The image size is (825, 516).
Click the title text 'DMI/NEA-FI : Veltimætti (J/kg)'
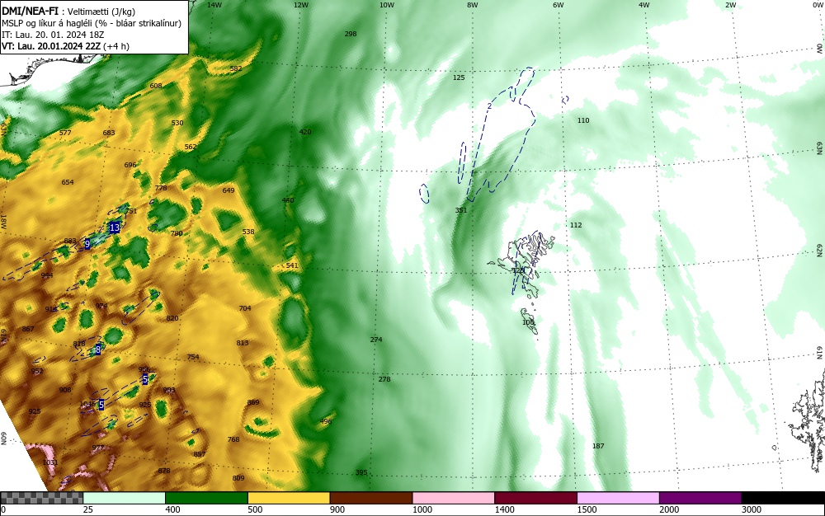pos(68,11)
